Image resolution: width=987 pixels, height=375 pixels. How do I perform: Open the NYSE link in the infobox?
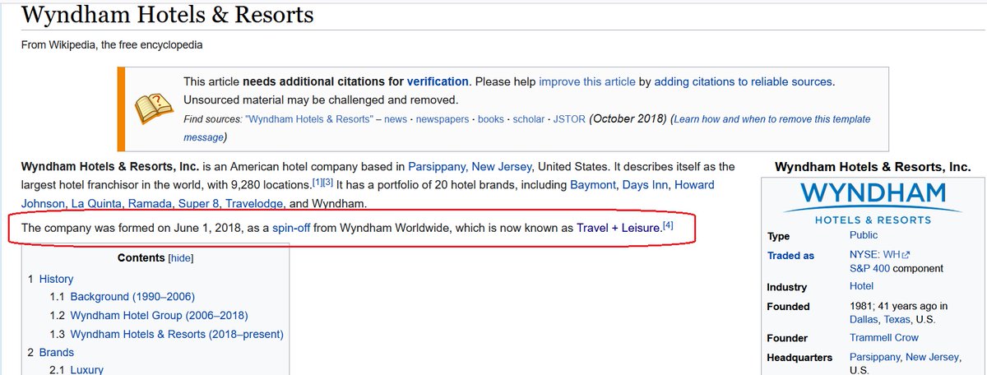tap(864, 256)
